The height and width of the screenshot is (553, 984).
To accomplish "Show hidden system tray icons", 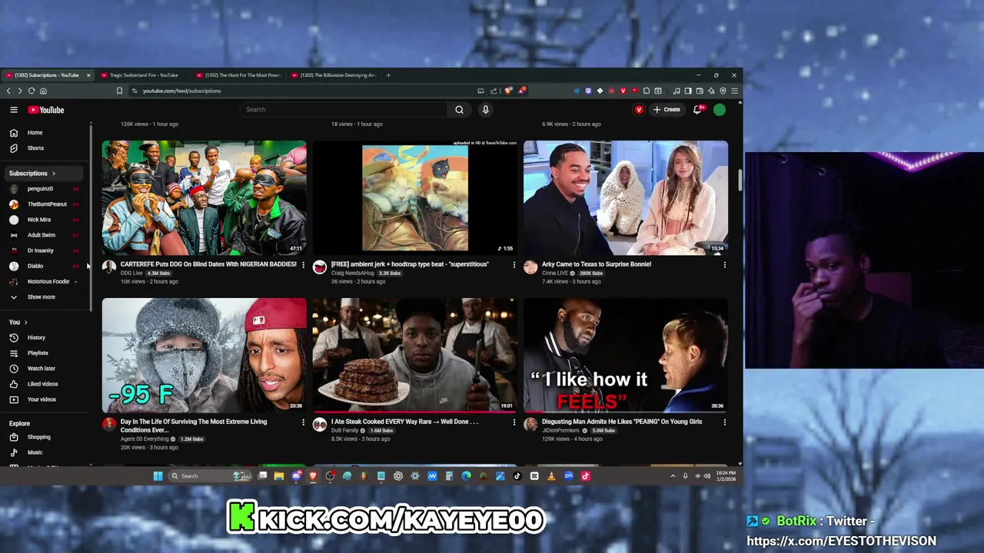I will [673, 476].
